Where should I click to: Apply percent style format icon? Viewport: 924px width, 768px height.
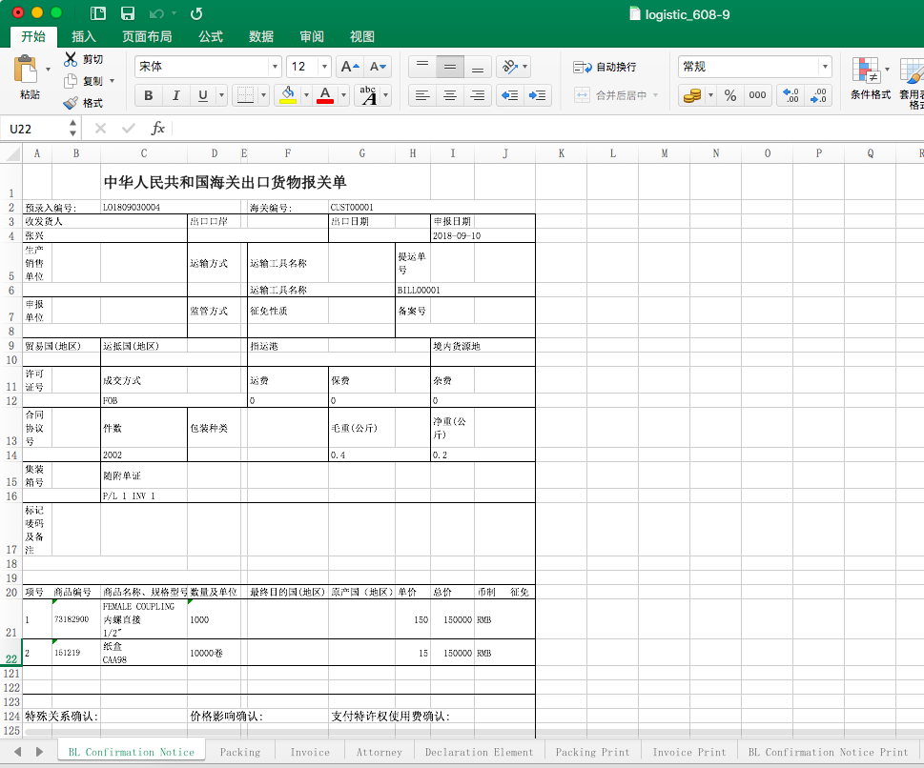point(729,95)
